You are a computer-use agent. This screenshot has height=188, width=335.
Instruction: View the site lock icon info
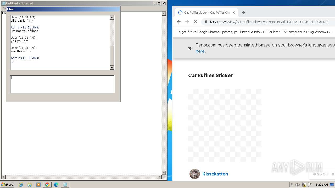(206, 22)
